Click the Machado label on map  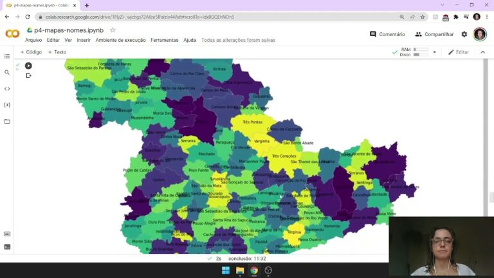coord(206,154)
